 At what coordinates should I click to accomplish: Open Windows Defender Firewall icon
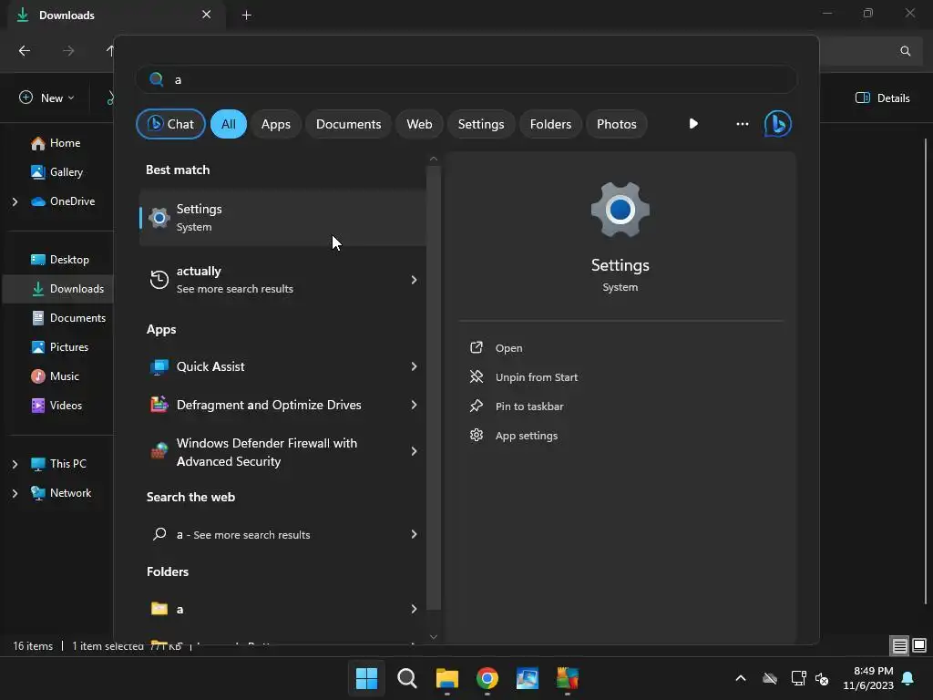click(x=159, y=452)
